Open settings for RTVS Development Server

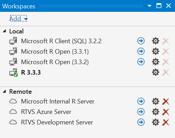click(x=155, y=122)
